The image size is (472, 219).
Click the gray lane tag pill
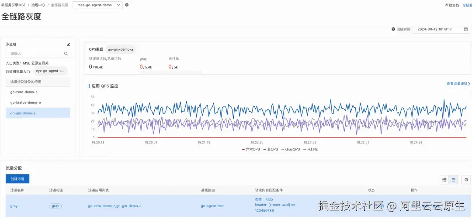pyautogui.click(x=56, y=206)
